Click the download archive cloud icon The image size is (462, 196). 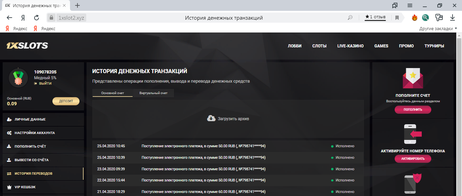pyautogui.click(x=211, y=118)
